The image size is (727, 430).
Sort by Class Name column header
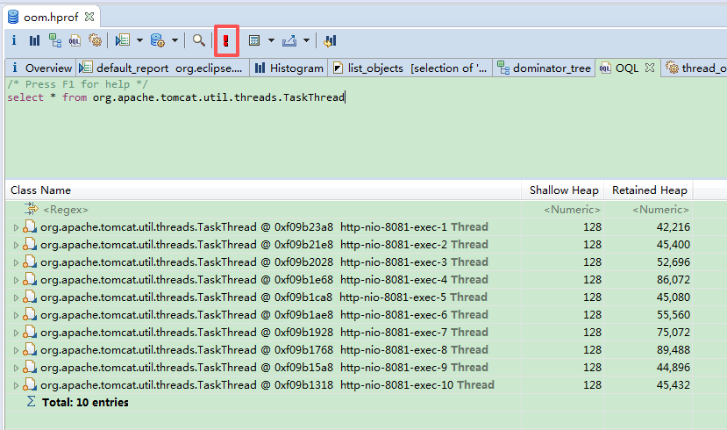tap(263, 190)
